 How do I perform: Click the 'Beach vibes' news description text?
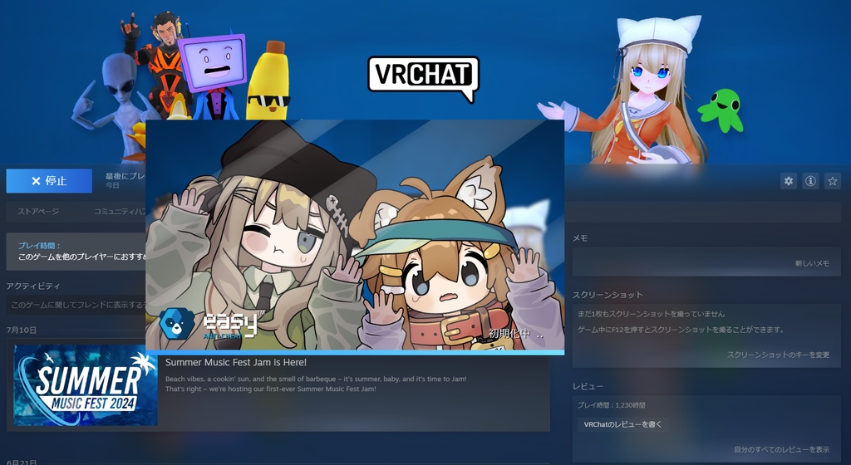tap(316, 384)
